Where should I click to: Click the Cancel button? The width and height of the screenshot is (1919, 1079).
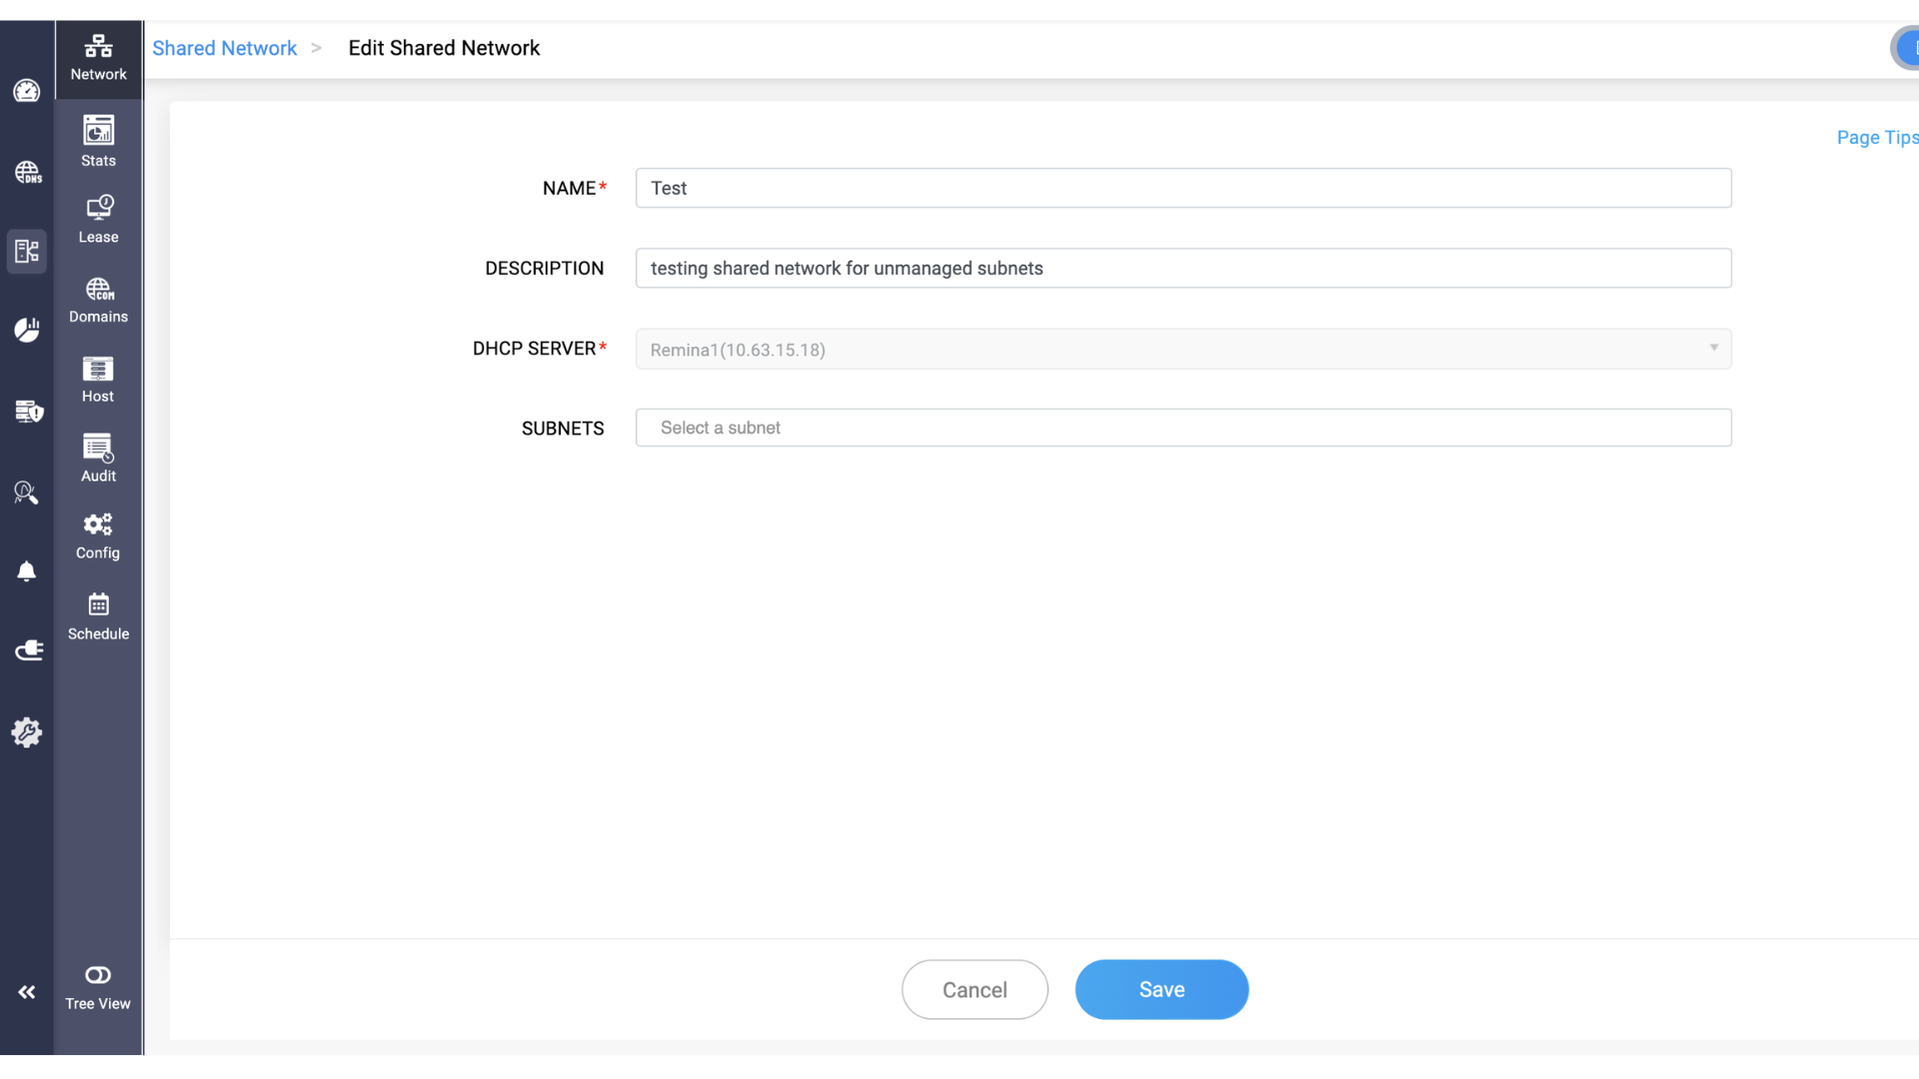coord(974,989)
